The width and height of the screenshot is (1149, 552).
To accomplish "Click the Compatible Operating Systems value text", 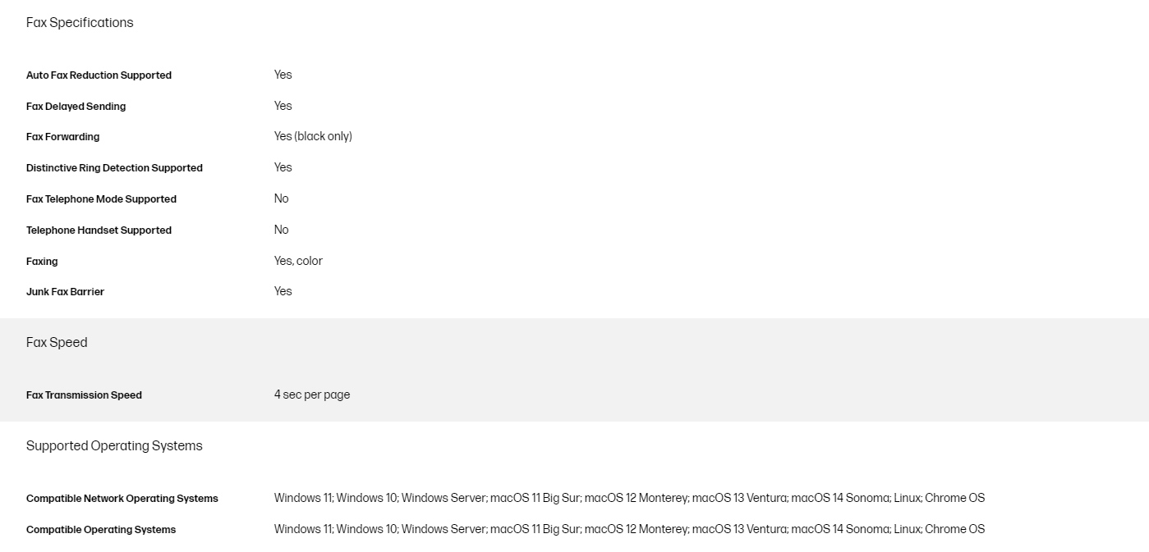I will [629, 529].
